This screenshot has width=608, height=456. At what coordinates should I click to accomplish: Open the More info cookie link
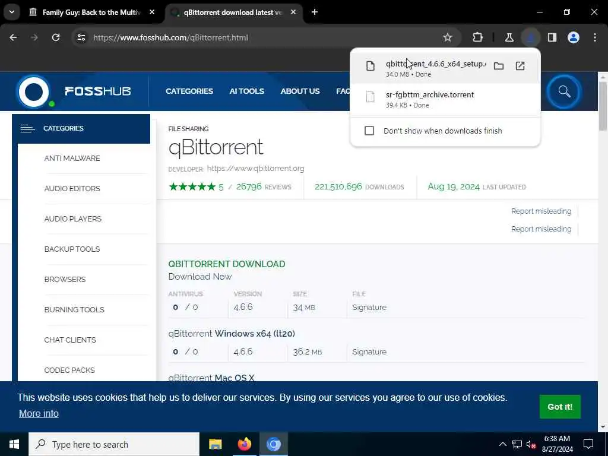coord(39,413)
